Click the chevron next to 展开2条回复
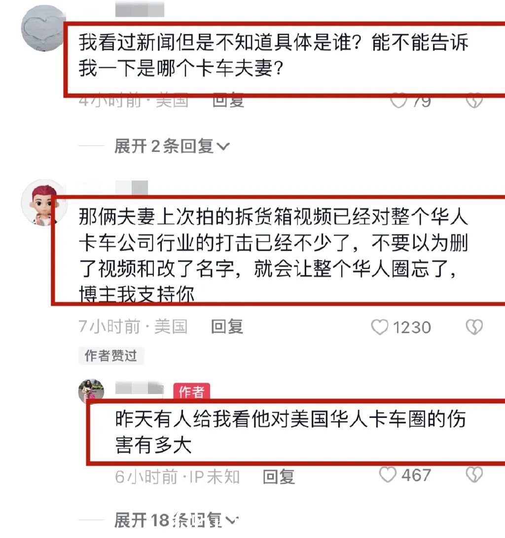505x538 pixels. coord(223,147)
